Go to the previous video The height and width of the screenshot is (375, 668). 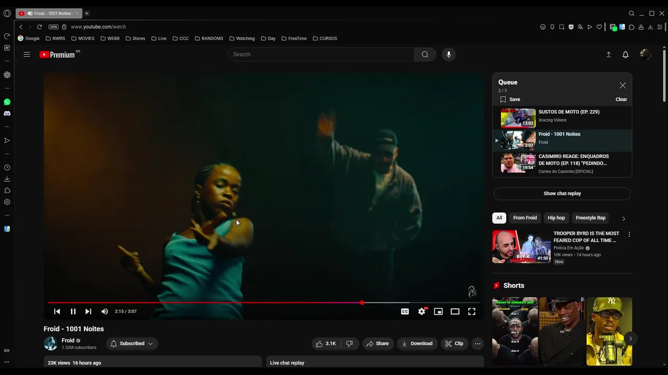[x=57, y=311]
